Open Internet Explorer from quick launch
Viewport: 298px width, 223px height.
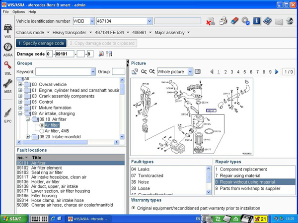click(53, 219)
